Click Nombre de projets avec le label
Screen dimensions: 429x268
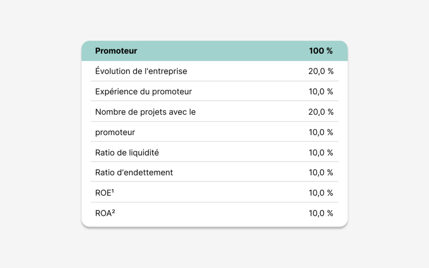tap(145, 112)
